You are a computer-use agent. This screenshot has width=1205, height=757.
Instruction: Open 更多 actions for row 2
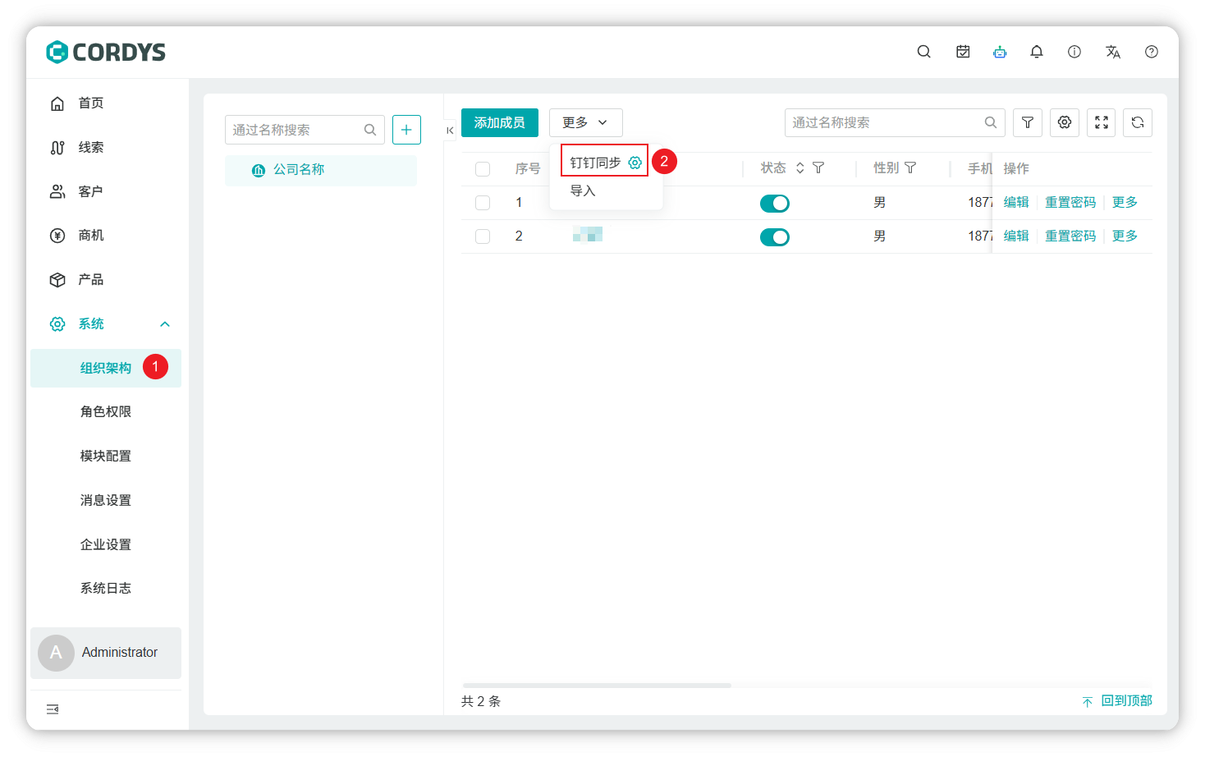(1125, 236)
